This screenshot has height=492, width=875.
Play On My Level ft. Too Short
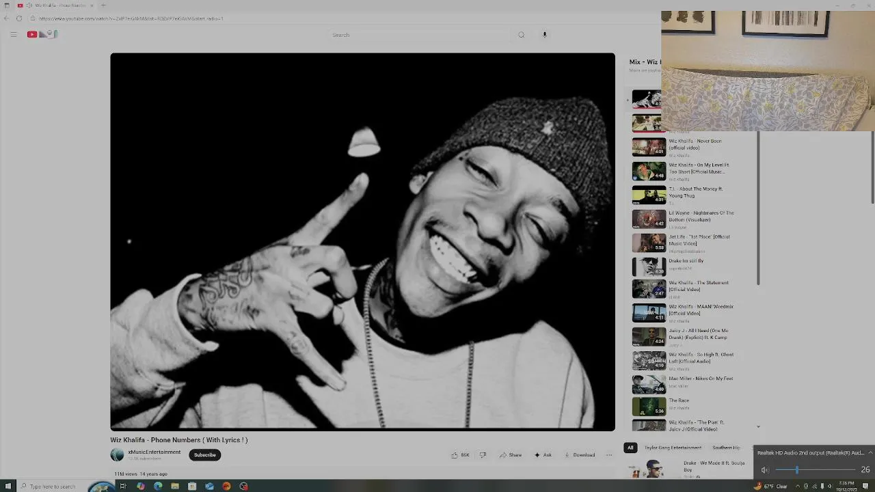(x=649, y=171)
